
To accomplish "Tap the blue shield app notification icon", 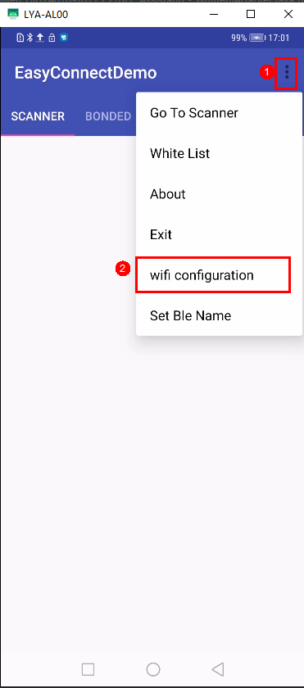I will coord(64,38).
